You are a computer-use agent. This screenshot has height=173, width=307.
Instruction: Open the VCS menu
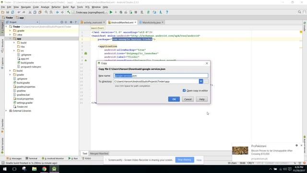(87, 7)
